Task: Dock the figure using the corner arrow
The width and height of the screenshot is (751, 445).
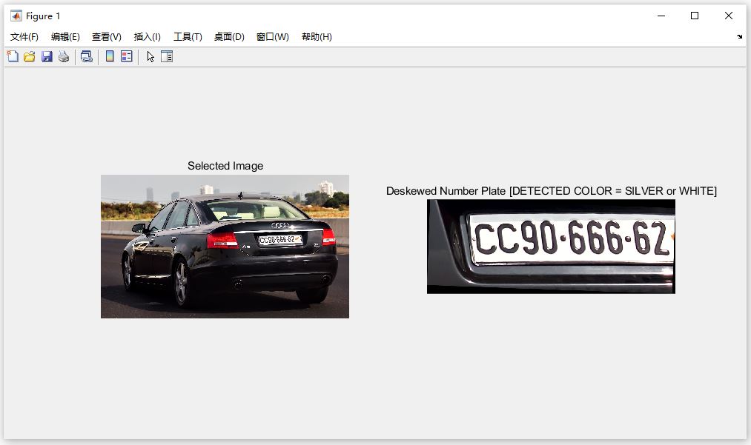Action: tap(739, 37)
